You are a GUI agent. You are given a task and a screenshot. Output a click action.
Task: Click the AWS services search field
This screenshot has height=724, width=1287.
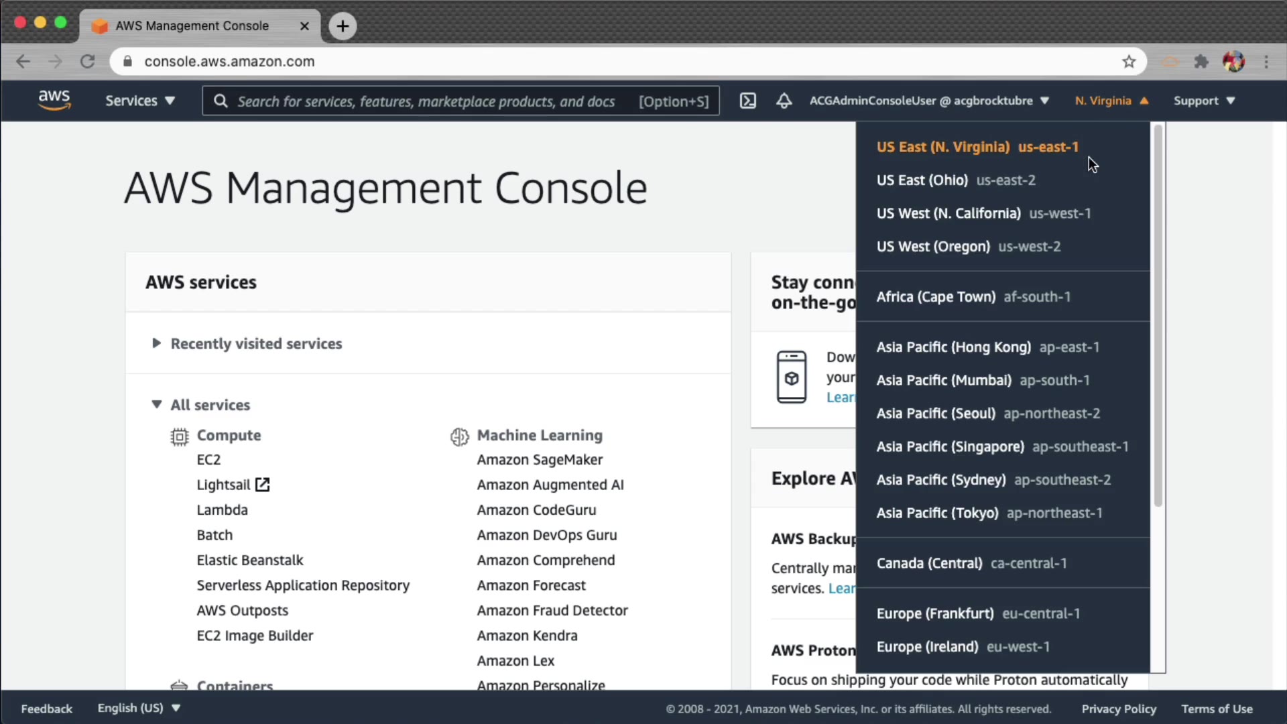coord(429,101)
